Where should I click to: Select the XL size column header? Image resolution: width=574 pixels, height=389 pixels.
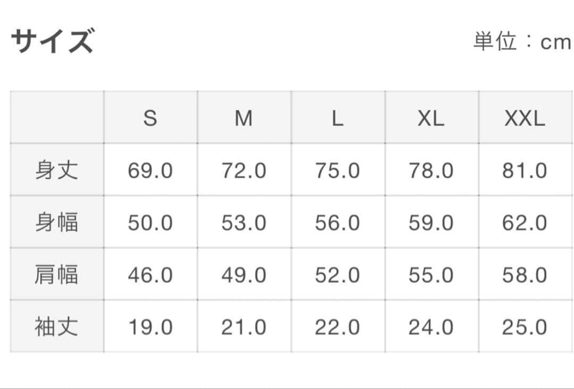431,118
